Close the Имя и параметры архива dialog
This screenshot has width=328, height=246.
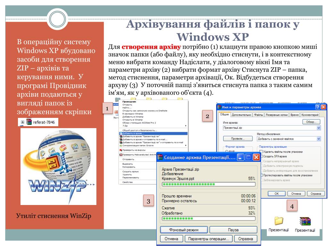[323, 107]
